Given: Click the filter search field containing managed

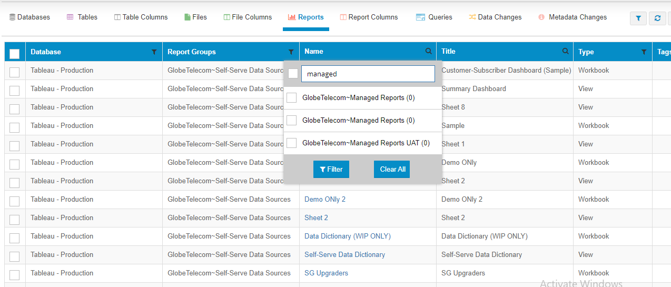Looking at the screenshot, I should (368, 74).
